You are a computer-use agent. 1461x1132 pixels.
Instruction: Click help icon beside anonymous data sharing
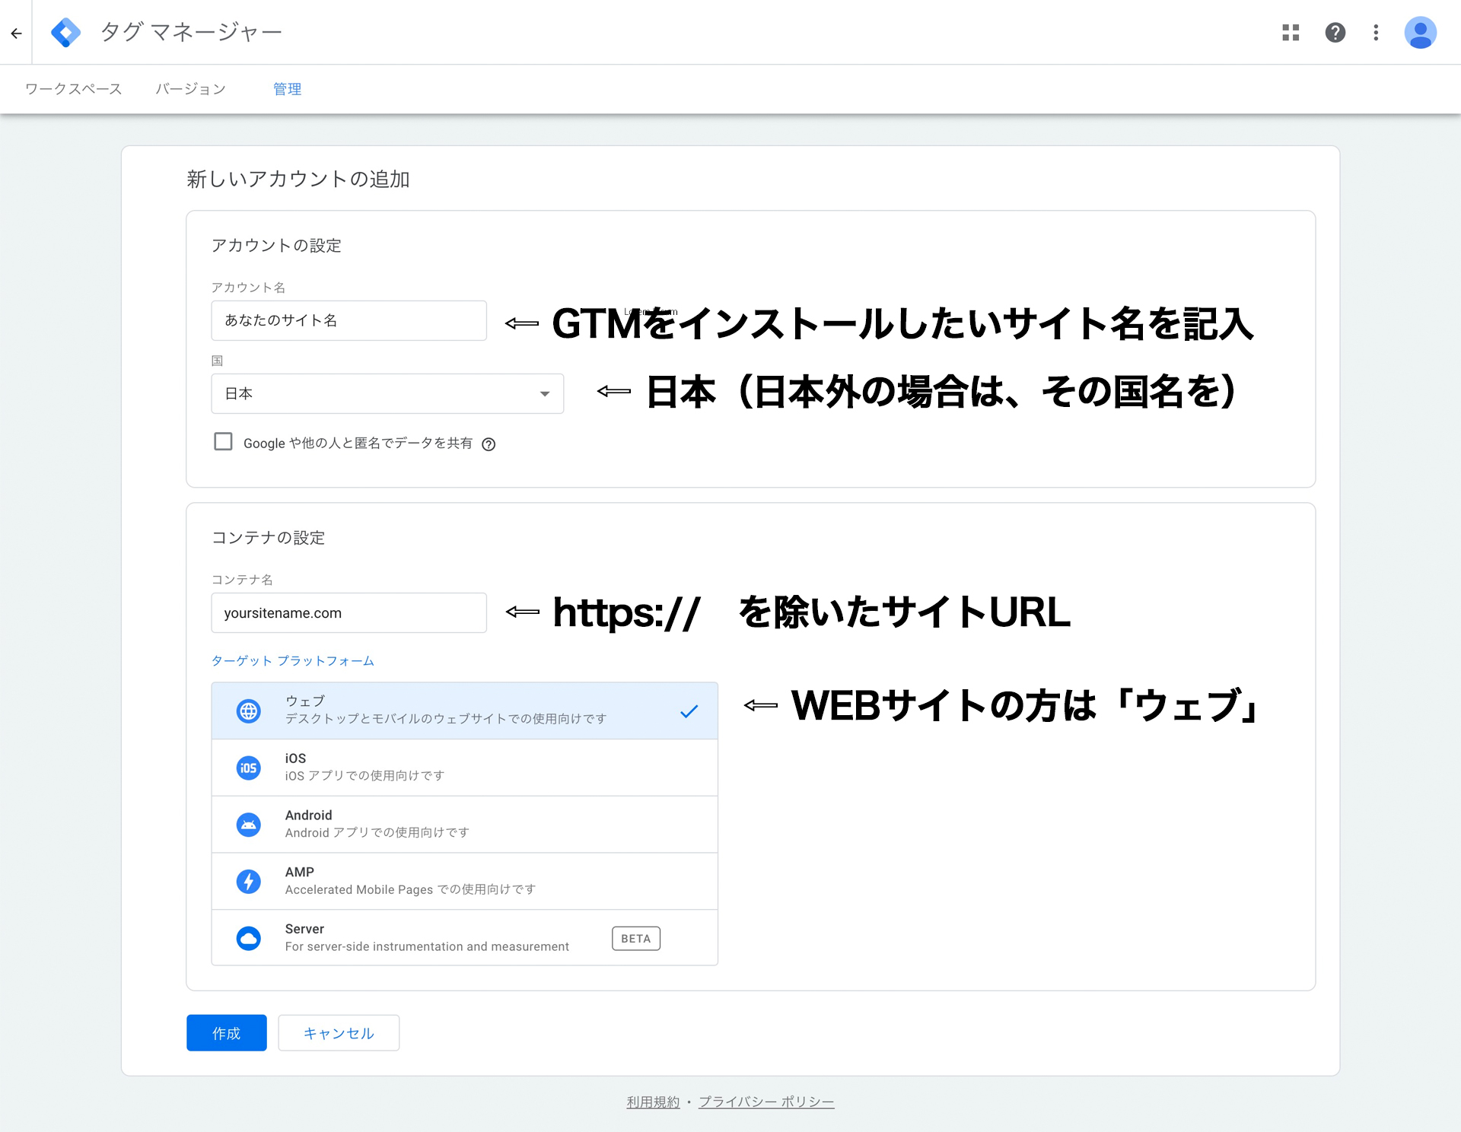pos(489,444)
